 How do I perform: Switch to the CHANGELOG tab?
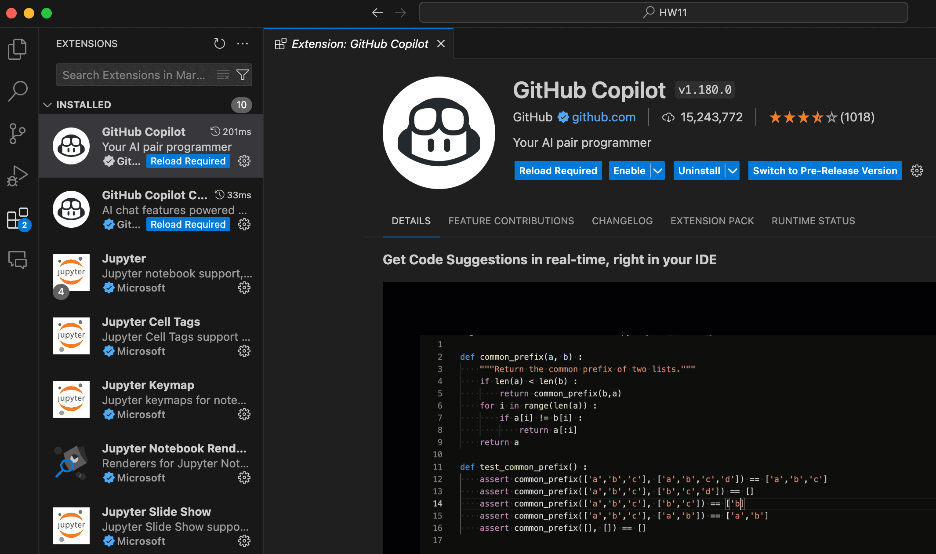622,221
